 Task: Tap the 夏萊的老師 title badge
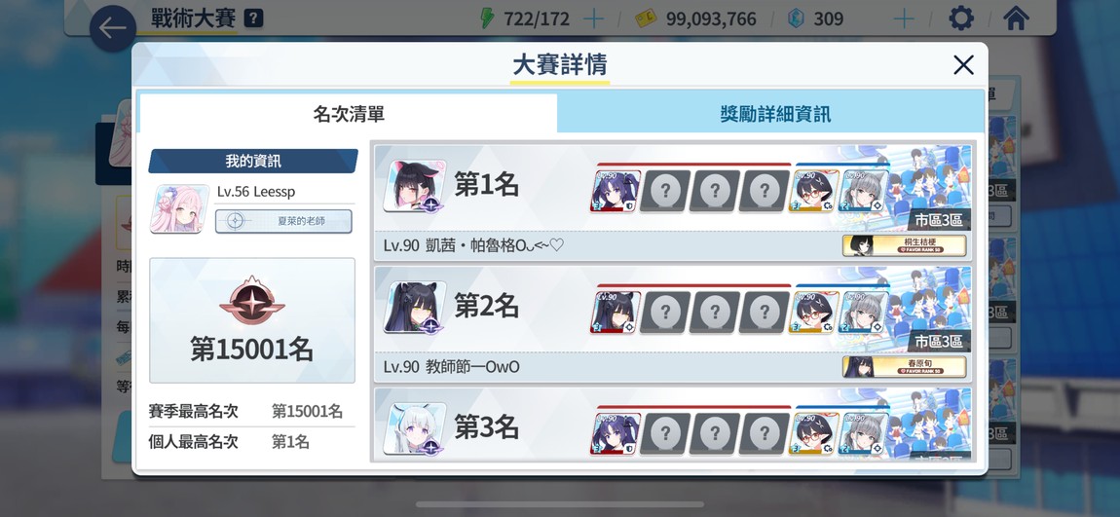(x=283, y=221)
